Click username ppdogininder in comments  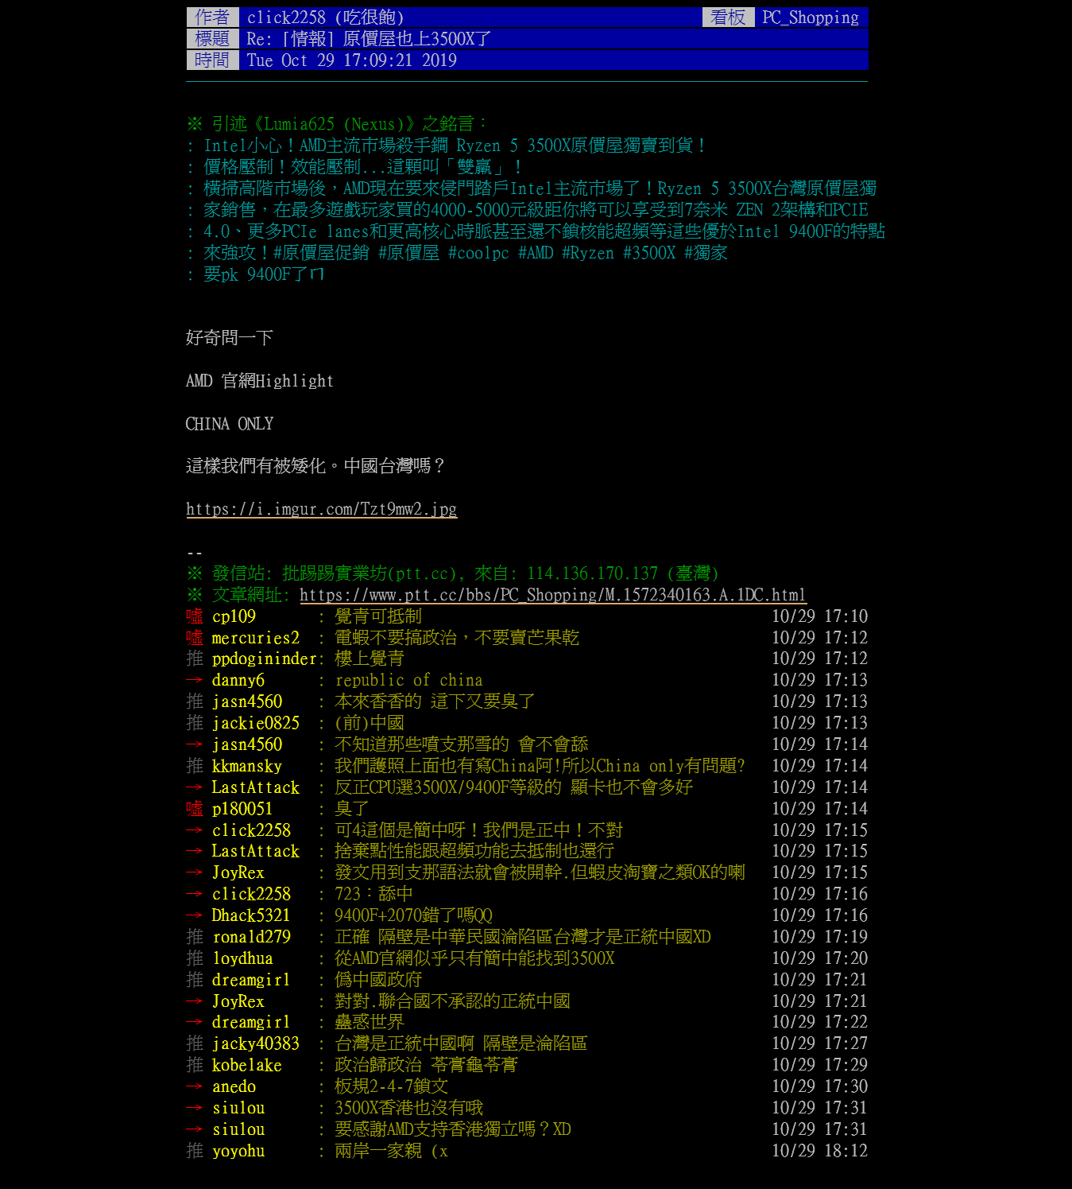click(265, 659)
